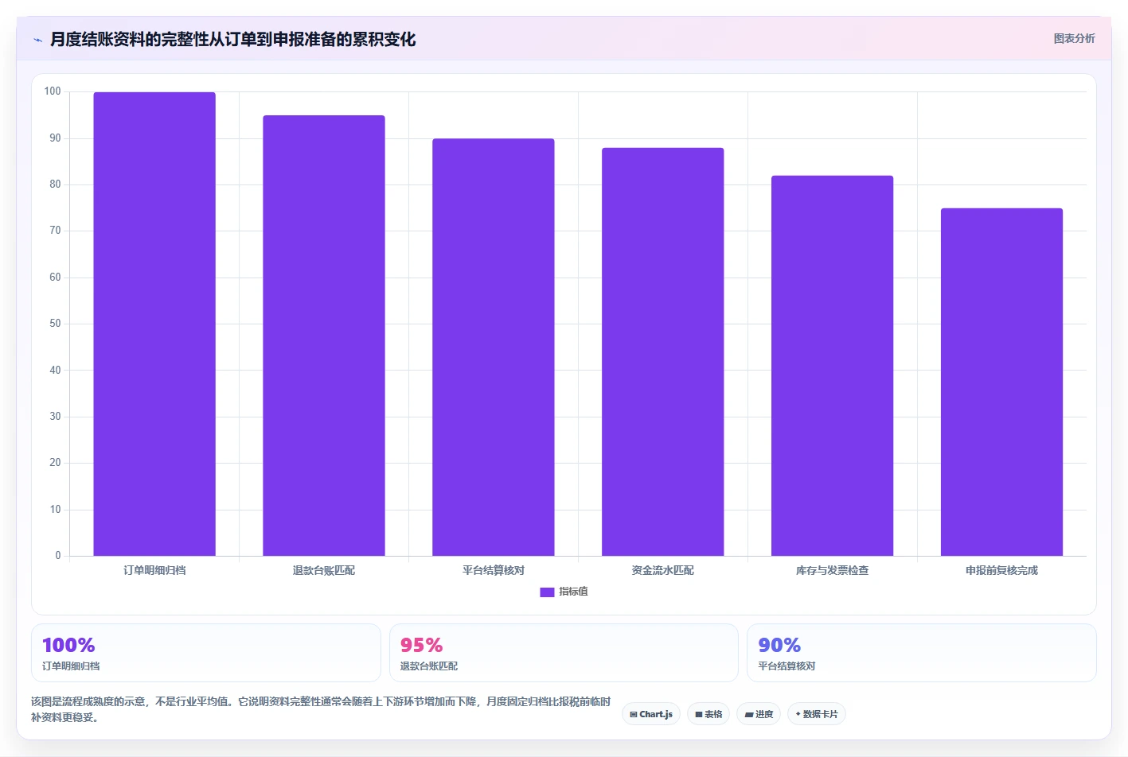The height and width of the screenshot is (757, 1128).
Task: Click the 库存与发票检查 x-axis label
Action: pyautogui.click(x=833, y=570)
